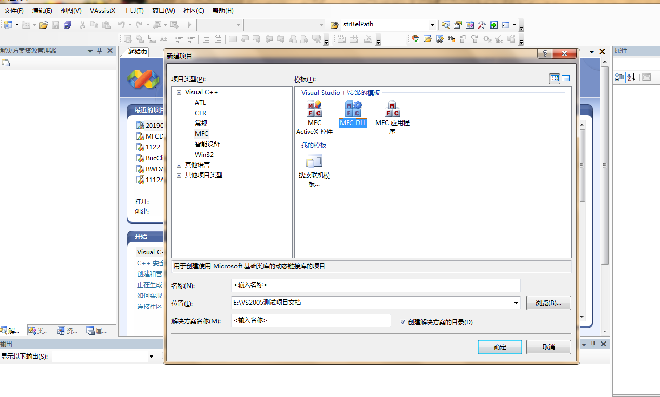The image size is (660, 397).
Task: Click Solution Explorer properties toolbar icon
Action: 6,63
